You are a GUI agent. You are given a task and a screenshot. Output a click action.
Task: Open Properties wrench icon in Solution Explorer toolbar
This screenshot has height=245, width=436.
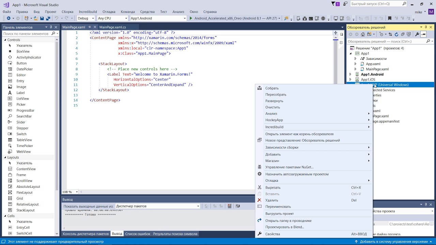[417, 34]
